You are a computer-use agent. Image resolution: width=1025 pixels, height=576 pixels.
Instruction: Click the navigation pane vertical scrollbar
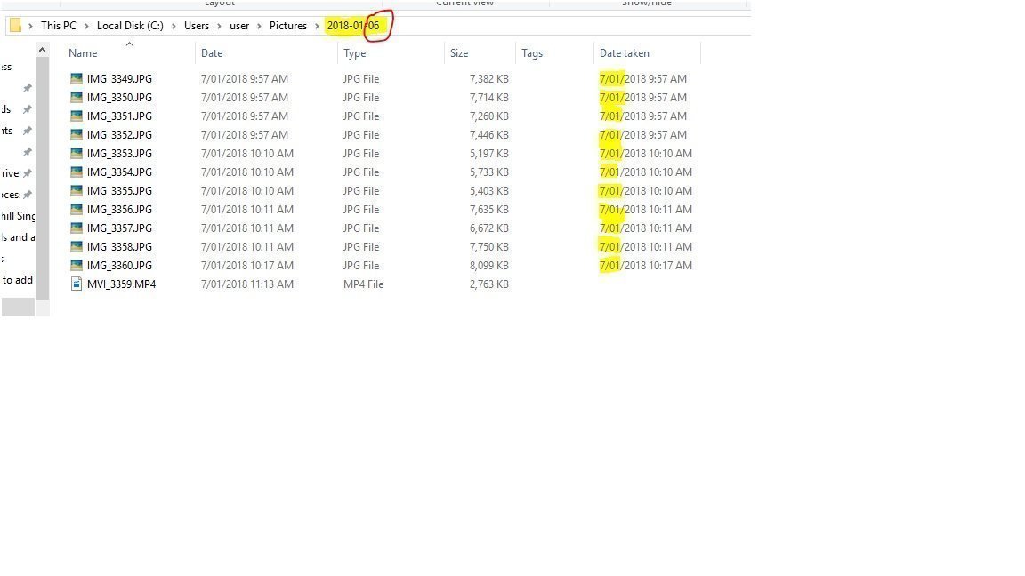point(42,177)
